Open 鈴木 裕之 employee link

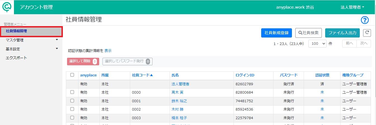pos(179,101)
